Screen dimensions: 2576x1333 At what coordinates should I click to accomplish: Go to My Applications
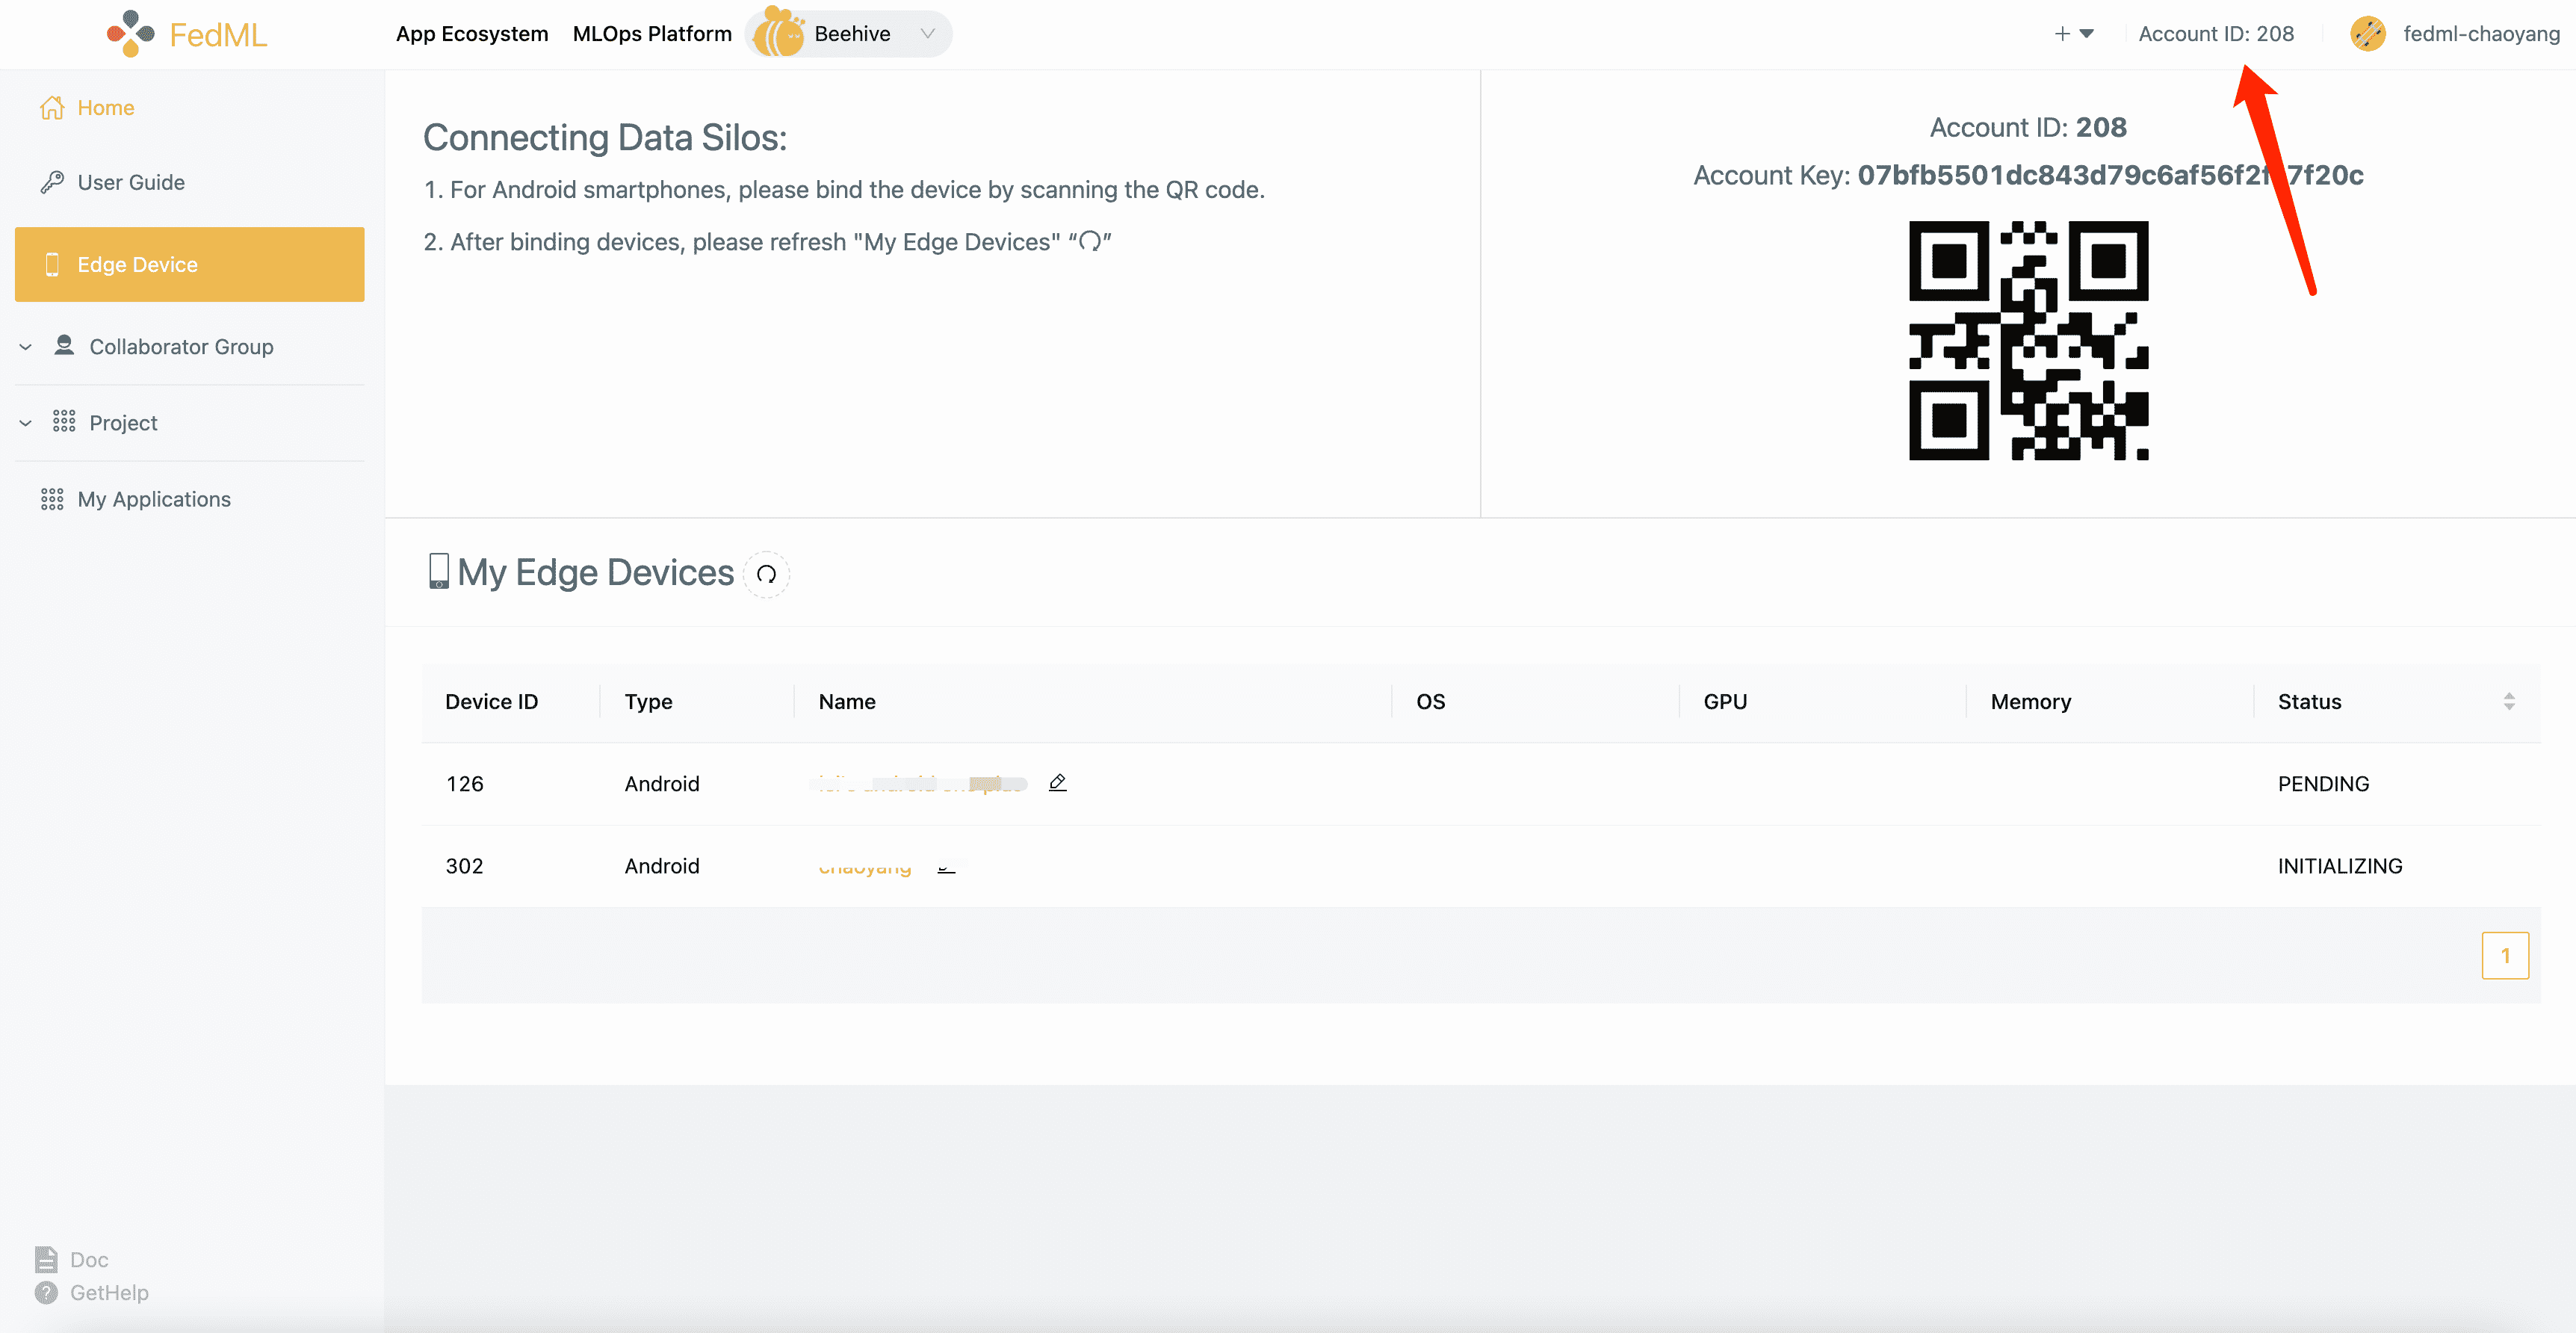click(x=154, y=499)
